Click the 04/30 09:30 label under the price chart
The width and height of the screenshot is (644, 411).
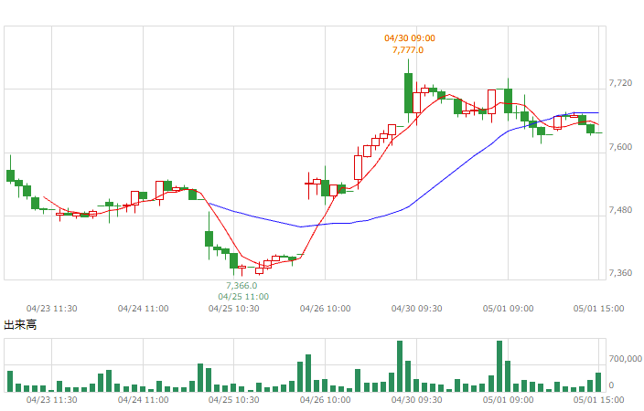click(x=416, y=309)
